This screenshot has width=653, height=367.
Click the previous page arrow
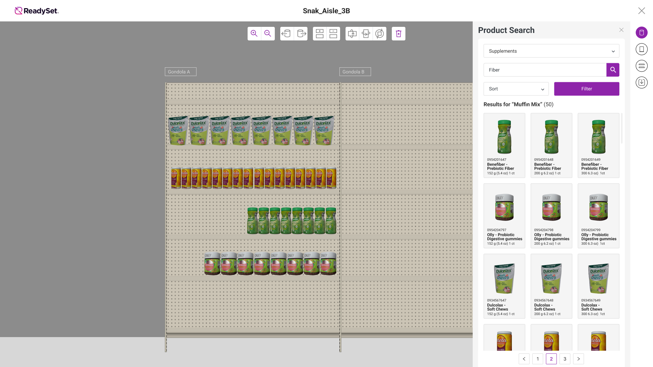pos(524,359)
